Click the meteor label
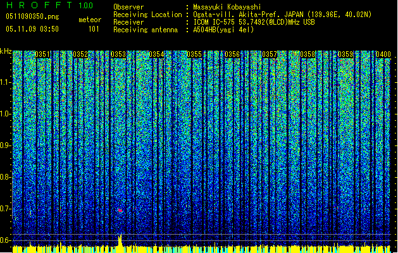 tap(90, 20)
